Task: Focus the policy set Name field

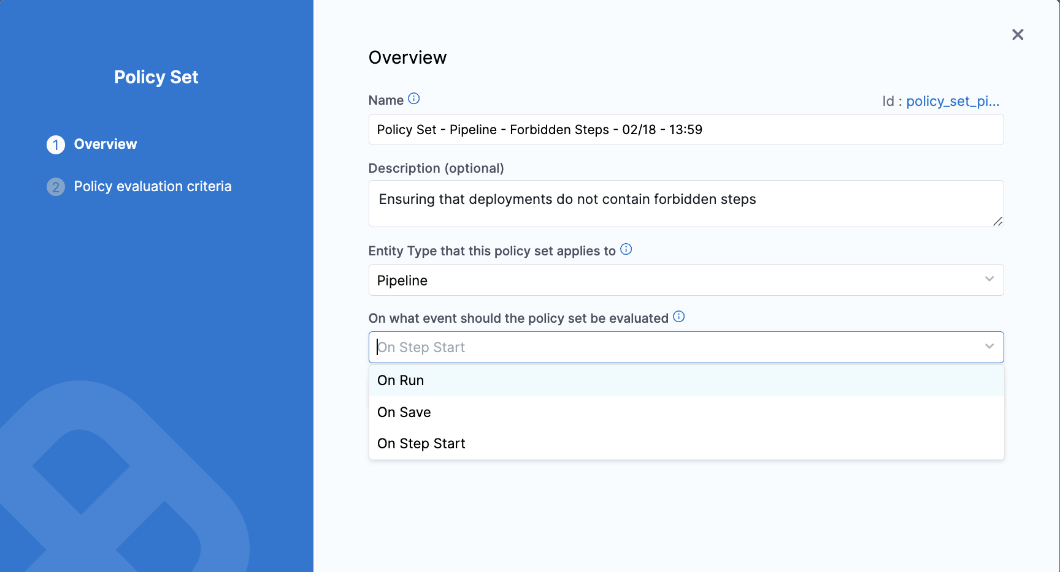Action: tap(685, 130)
